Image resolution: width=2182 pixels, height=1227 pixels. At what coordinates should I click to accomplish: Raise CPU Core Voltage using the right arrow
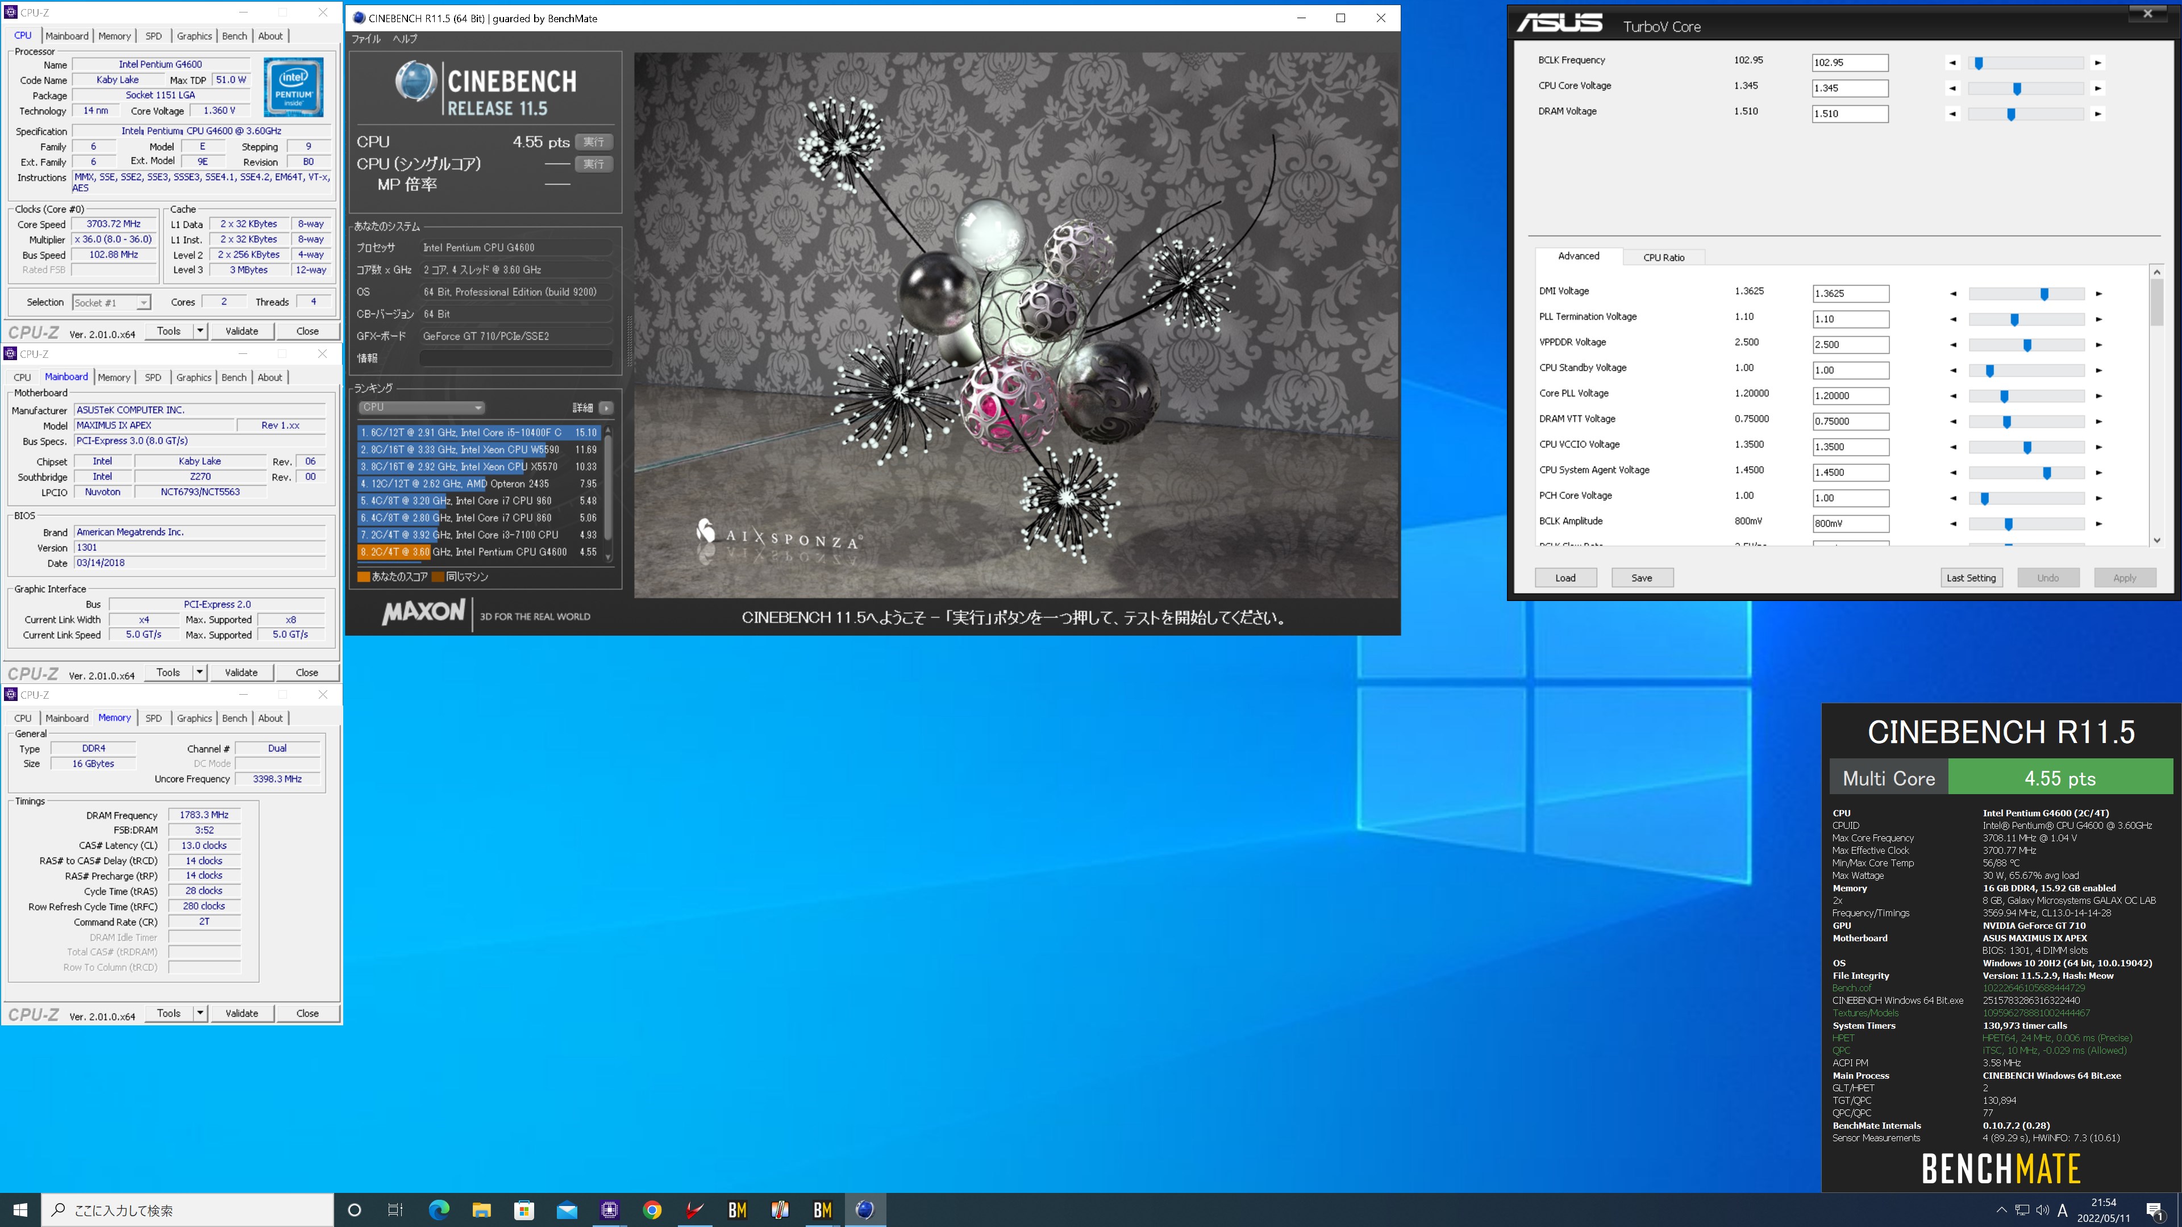pyautogui.click(x=2097, y=88)
